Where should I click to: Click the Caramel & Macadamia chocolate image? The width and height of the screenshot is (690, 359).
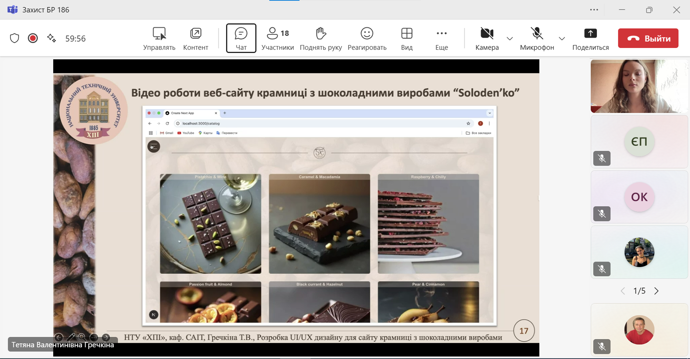319,224
